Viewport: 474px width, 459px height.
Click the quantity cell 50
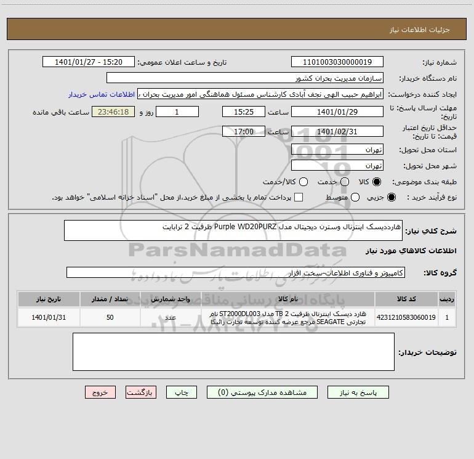[110, 317]
